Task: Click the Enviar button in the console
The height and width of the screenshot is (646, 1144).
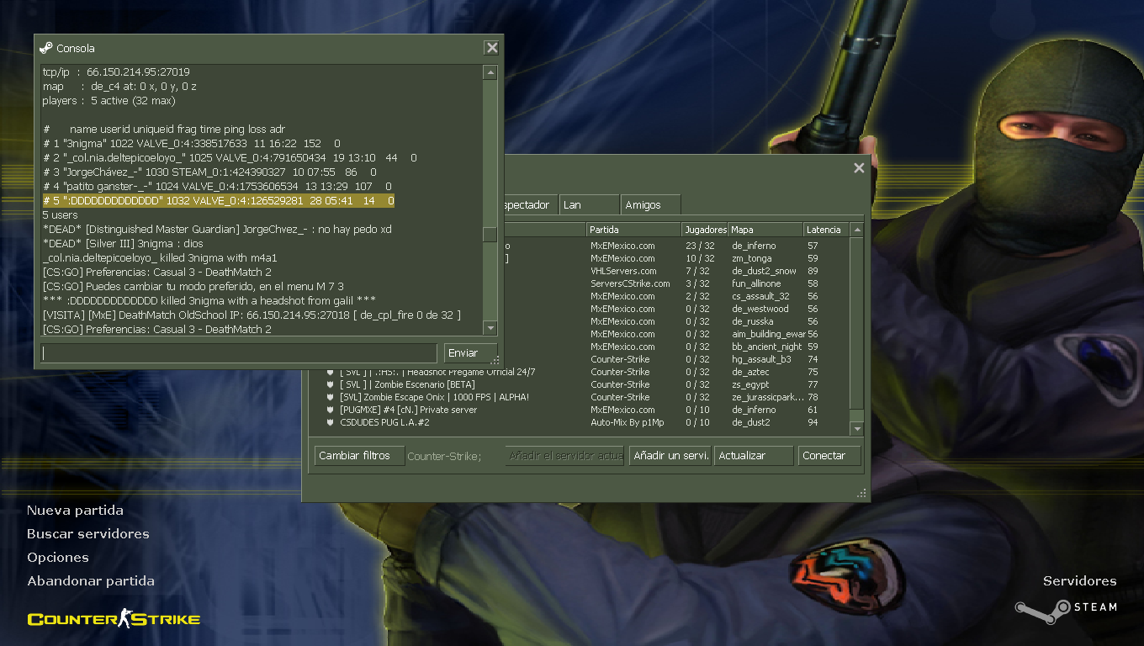Action: point(470,353)
